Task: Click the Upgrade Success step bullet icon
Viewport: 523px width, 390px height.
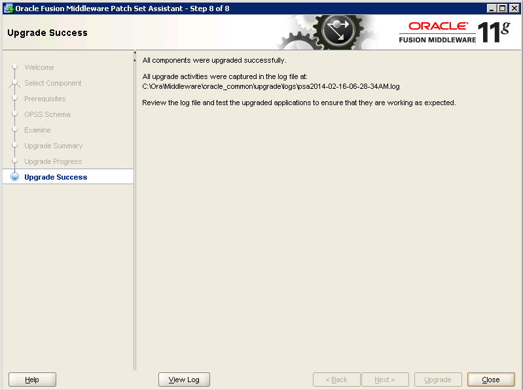Action: pos(14,176)
